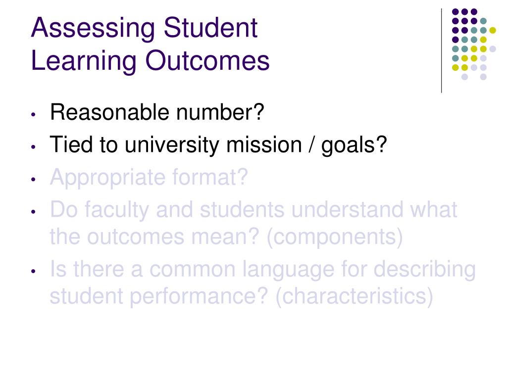Click the bullet dot before 'Do faculty'
Image resolution: width=507 pixels, height=380 pixels.
[33, 212]
